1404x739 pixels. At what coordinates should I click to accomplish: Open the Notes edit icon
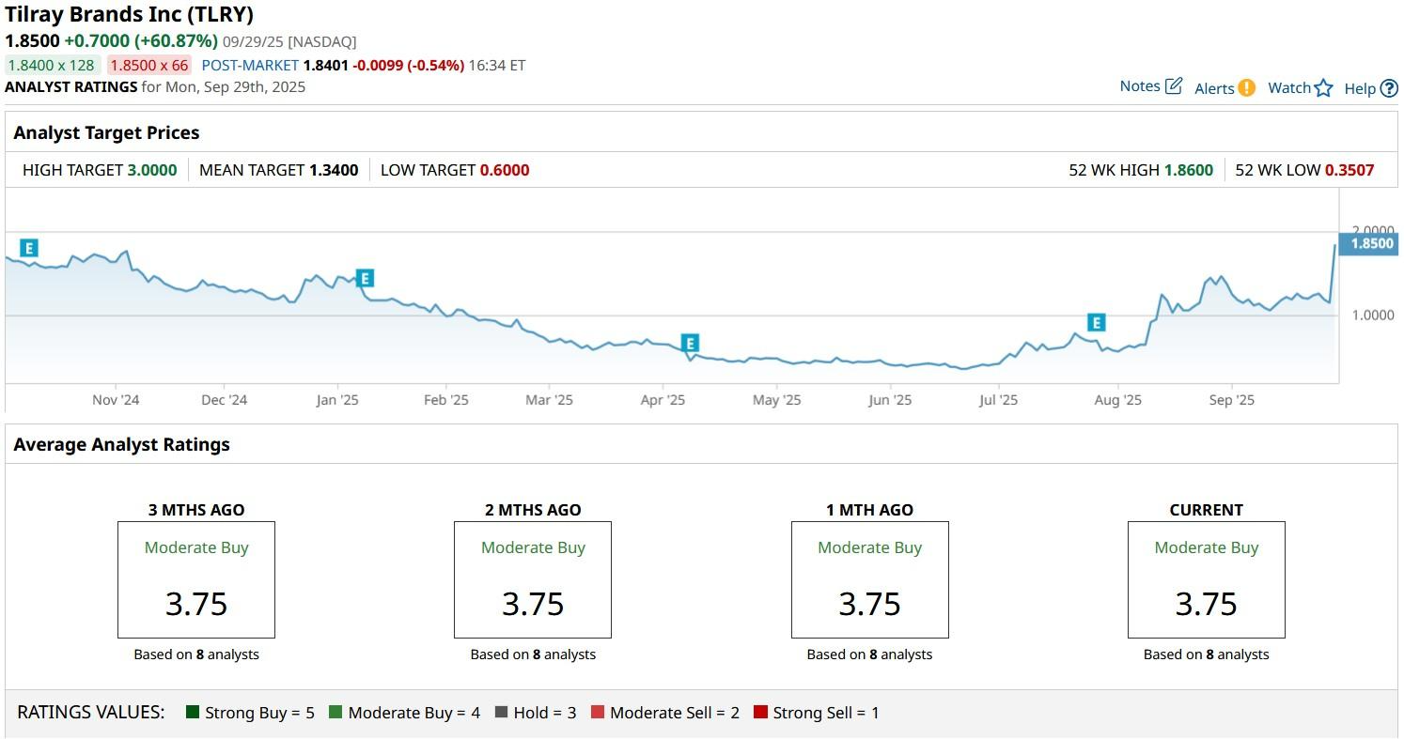point(1173,86)
